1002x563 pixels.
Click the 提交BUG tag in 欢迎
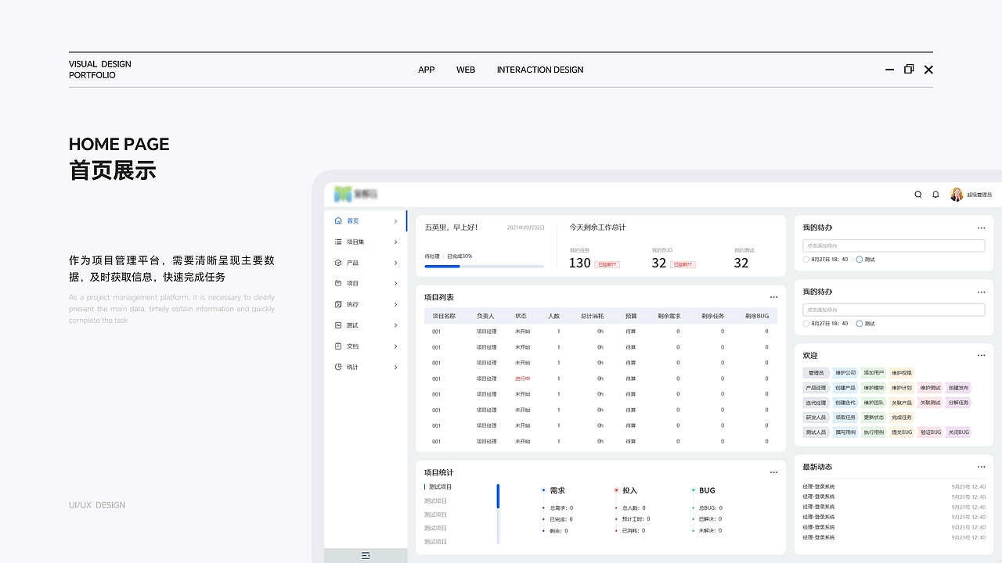point(902,432)
